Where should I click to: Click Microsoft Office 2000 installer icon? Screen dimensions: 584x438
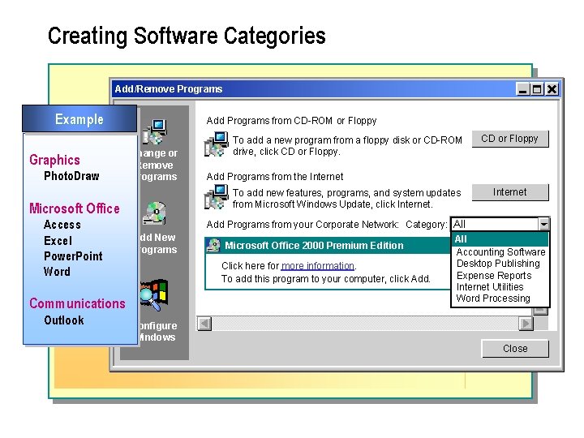pos(214,246)
